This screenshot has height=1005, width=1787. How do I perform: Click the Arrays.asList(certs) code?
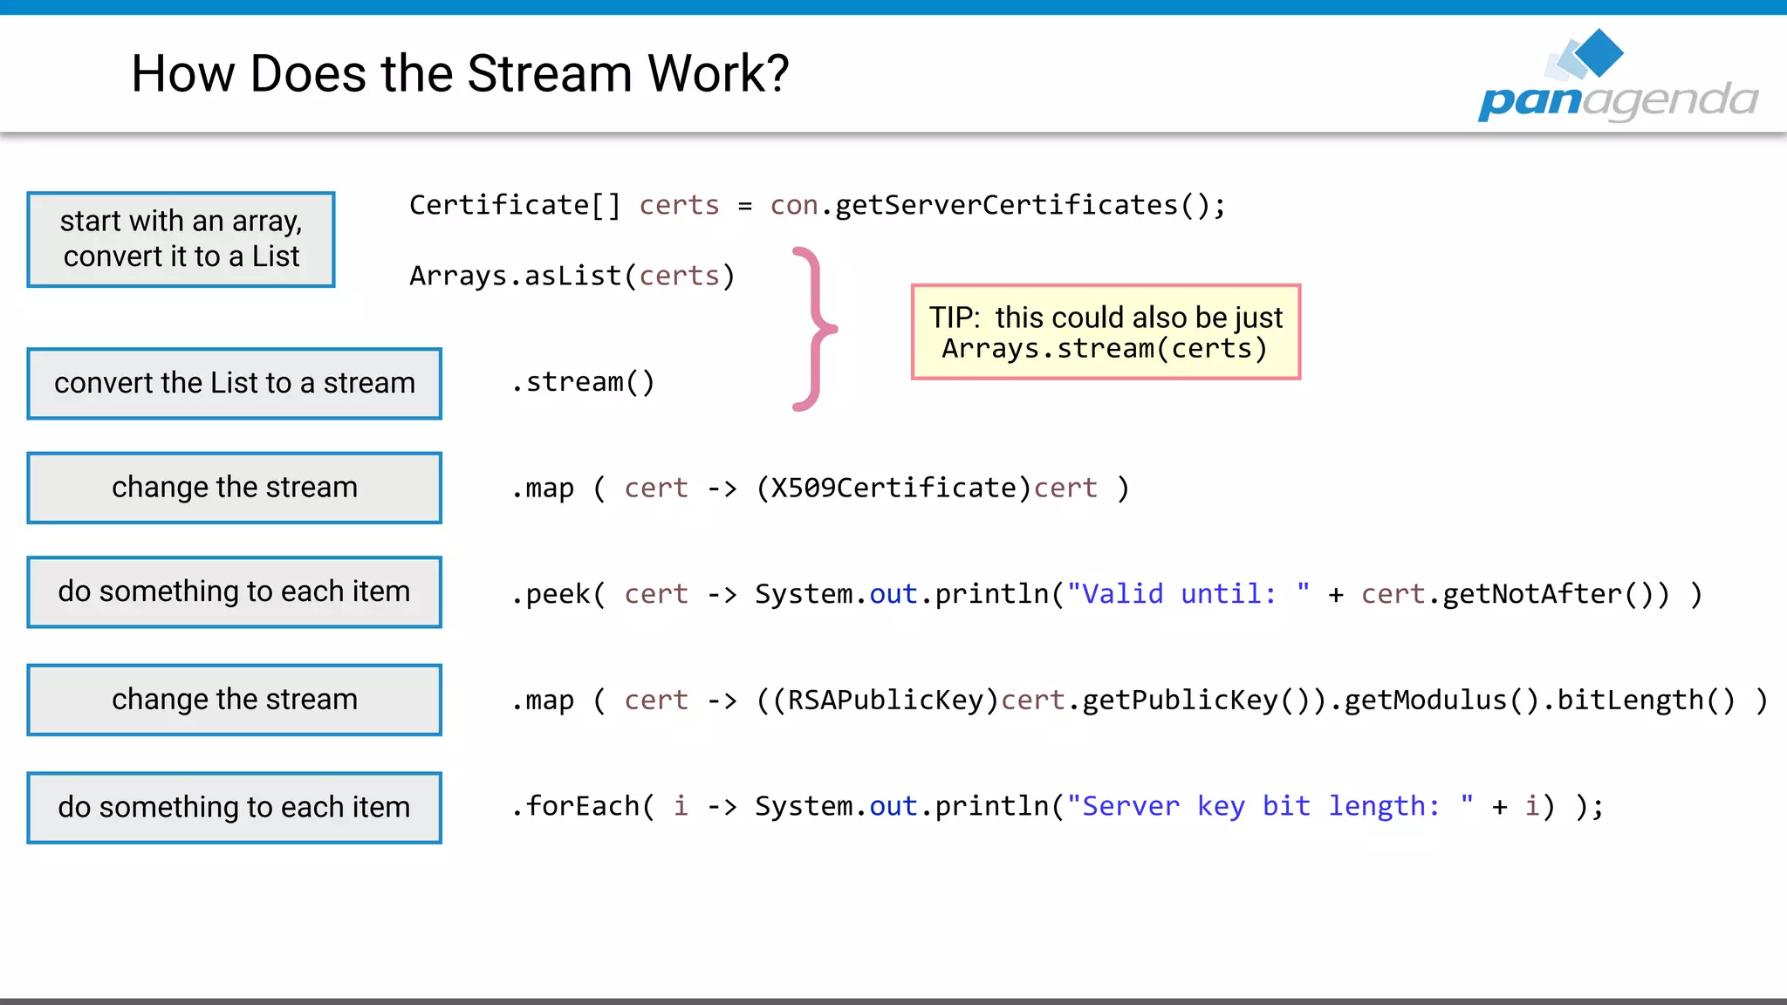572,276
